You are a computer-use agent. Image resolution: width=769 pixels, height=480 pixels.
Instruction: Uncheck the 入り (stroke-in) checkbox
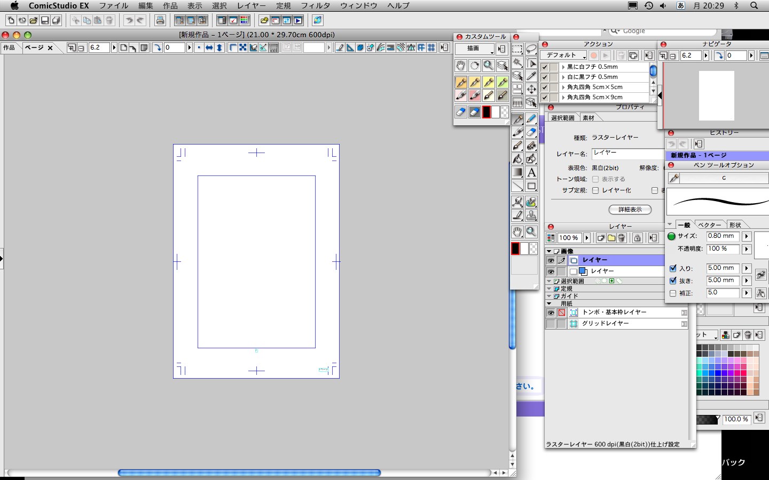click(x=673, y=269)
